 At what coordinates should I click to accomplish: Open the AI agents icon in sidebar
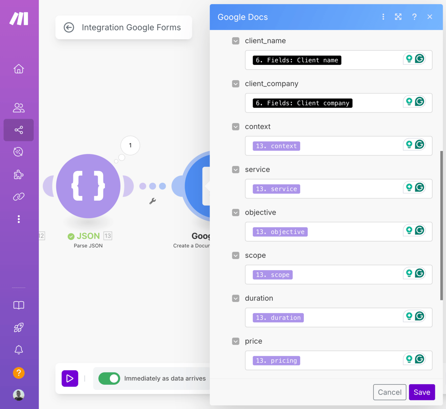tap(19, 152)
